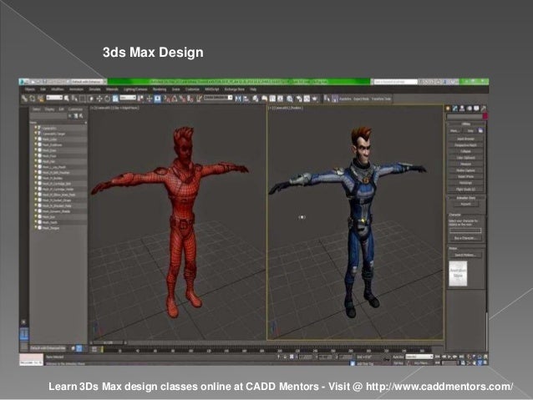Click the Mirror tool icon
The height and width of the screenshot is (400, 533).
tap(237, 99)
